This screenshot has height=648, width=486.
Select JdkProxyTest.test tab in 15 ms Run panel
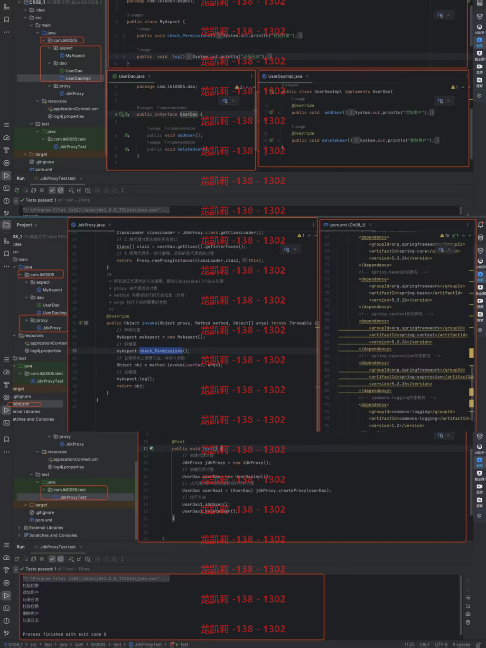(x=57, y=547)
